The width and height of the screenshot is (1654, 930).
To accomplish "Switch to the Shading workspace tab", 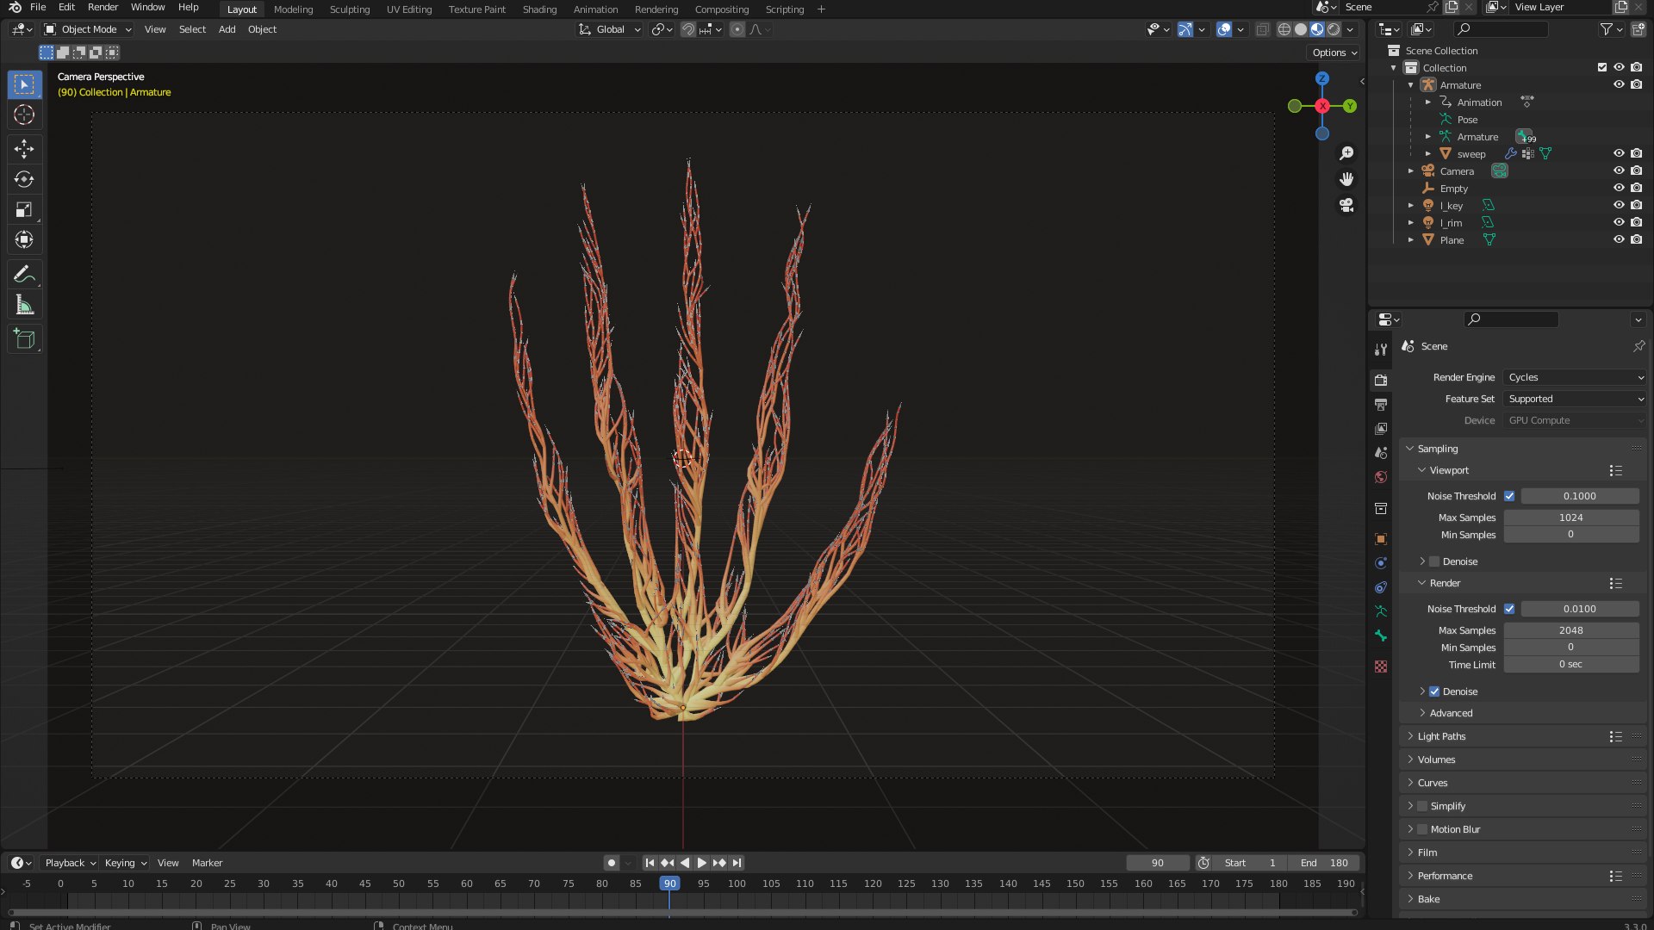I will click(x=539, y=9).
